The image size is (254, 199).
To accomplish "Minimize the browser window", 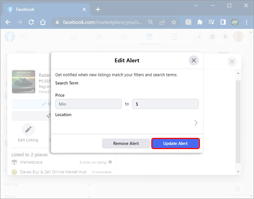I will 213,5.
